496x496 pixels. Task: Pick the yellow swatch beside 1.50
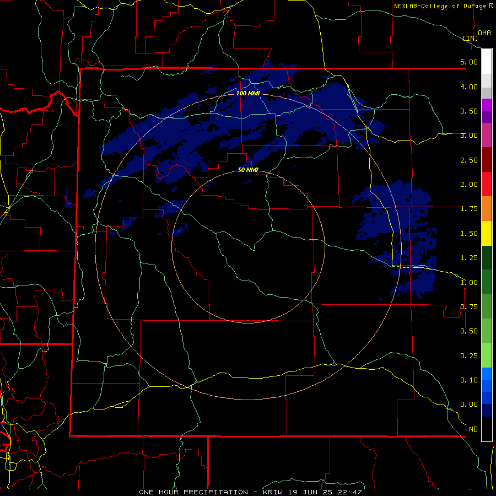pyautogui.click(x=487, y=233)
